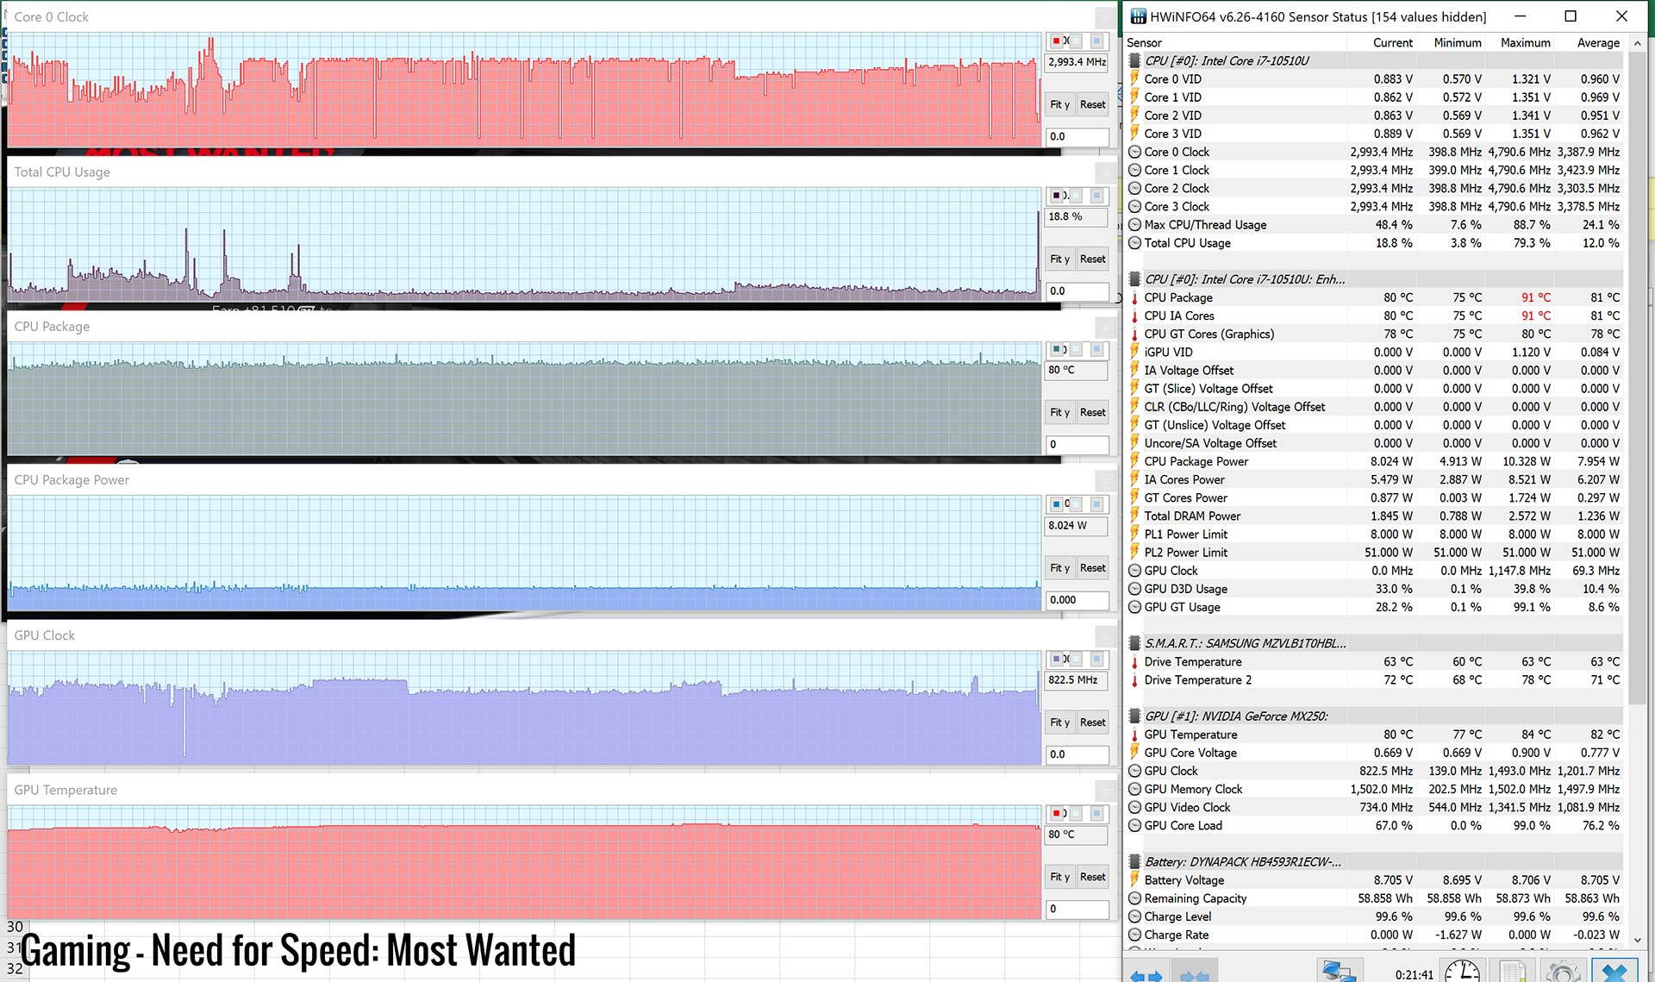Start logging with the spreadsheet log icon

[1514, 973]
